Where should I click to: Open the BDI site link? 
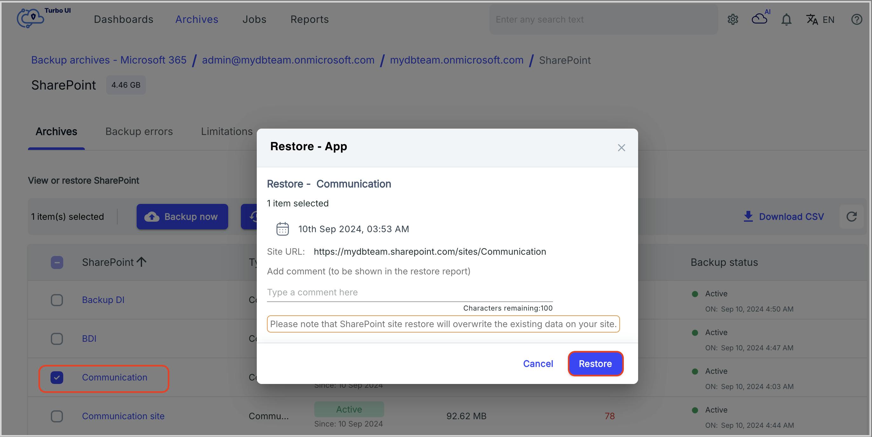tap(89, 339)
